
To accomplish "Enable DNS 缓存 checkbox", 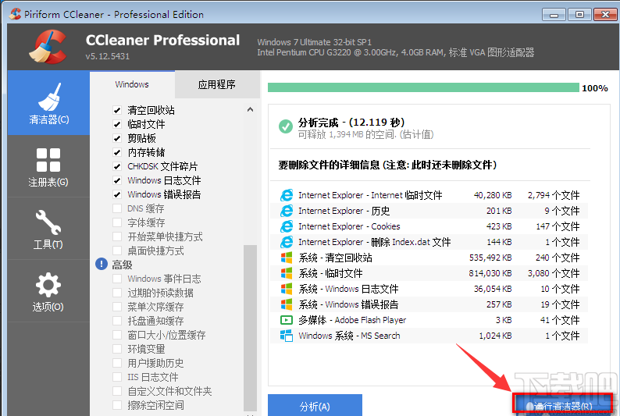I will pos(117,208).
